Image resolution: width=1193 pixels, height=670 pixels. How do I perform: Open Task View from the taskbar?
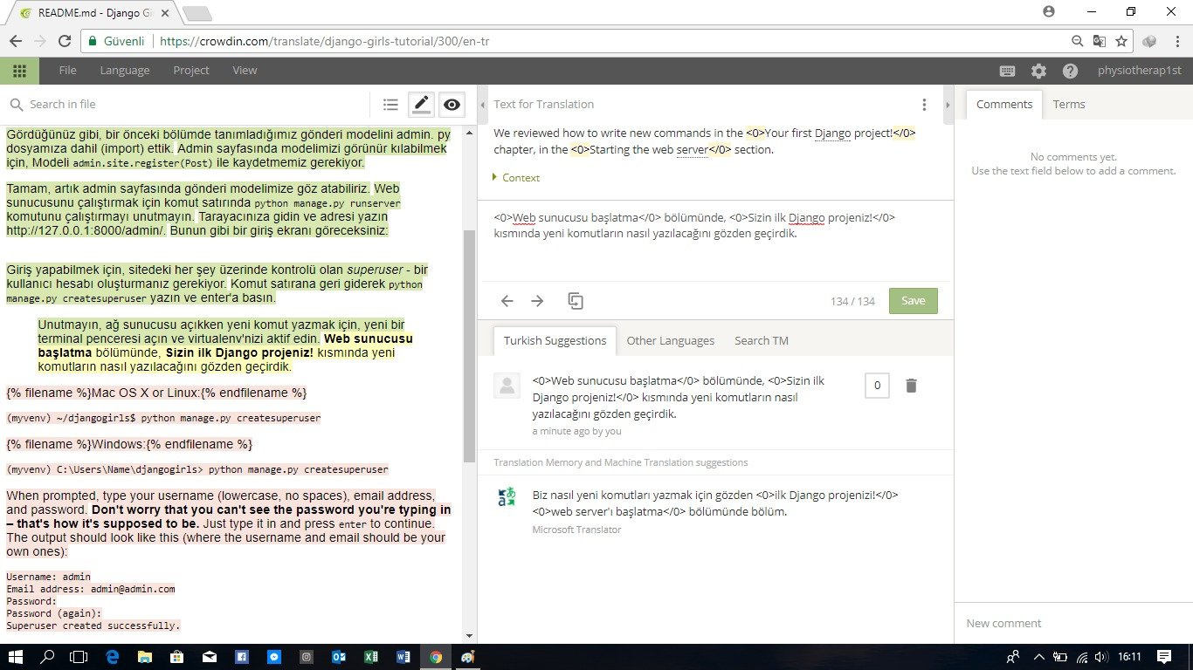coord(79,657)
